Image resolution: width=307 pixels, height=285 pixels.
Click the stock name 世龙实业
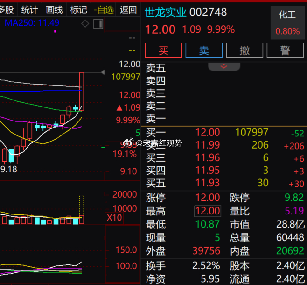tap(166, 12)
